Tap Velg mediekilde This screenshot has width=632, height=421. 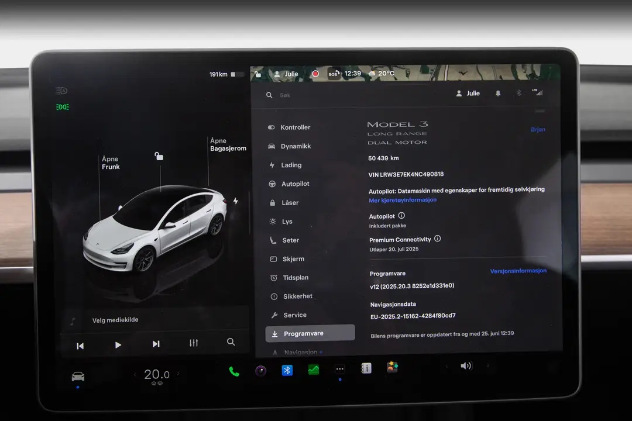pyautogui.click(x=115, y=320)
